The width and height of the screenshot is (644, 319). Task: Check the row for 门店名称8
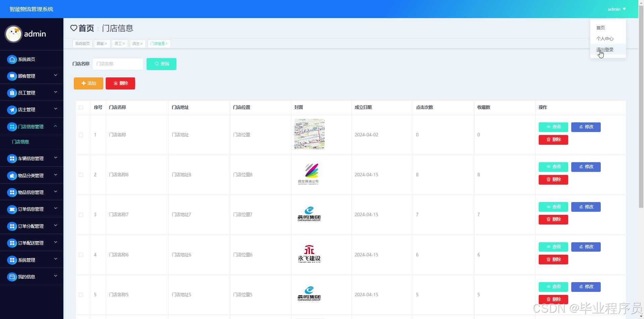pyautogui.click(x=81, y=175)
